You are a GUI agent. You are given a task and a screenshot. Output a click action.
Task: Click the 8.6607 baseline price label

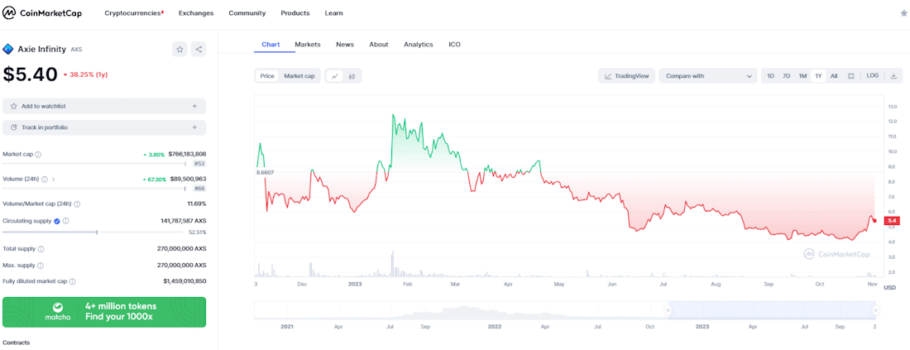coord(265,172)
